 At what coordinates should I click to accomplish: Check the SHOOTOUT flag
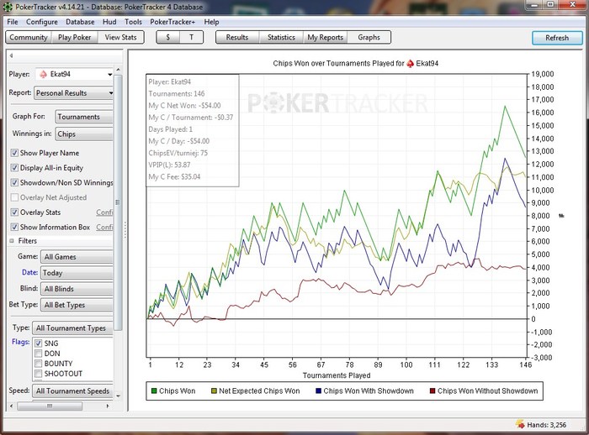[x=38, y=374]
